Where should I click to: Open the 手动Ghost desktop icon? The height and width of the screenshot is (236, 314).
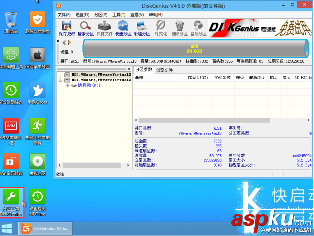[38, 94]
